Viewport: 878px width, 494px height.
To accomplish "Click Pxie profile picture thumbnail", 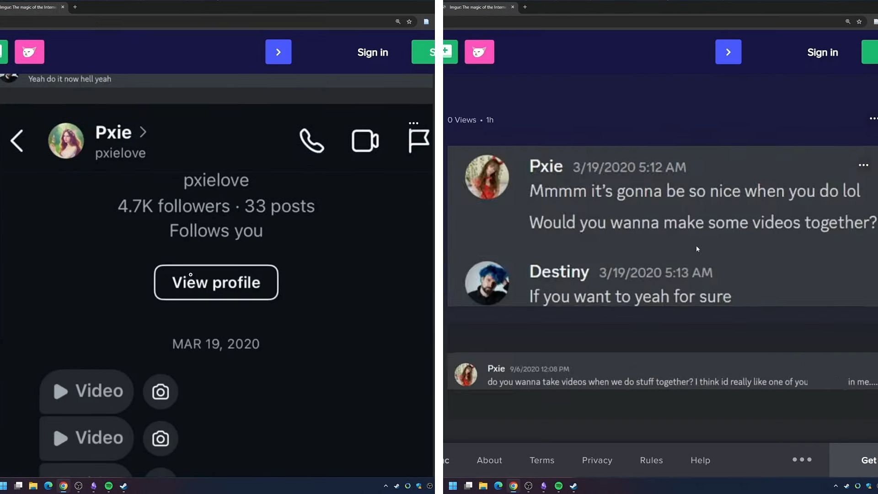I will point(66,140).
